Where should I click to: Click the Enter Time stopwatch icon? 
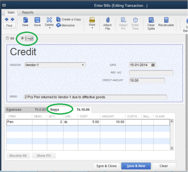coord(135,20)
